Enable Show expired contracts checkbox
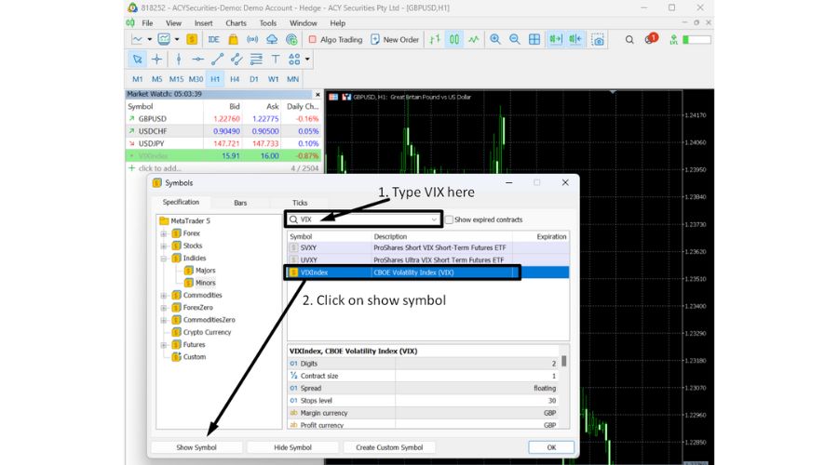838x465 pixels. pyautogui.click(x=449, y=219)
